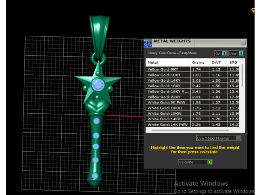Click the 1.30 DWT value for 14KY
This screenshot has width=260, height=195.
(216, 80)
